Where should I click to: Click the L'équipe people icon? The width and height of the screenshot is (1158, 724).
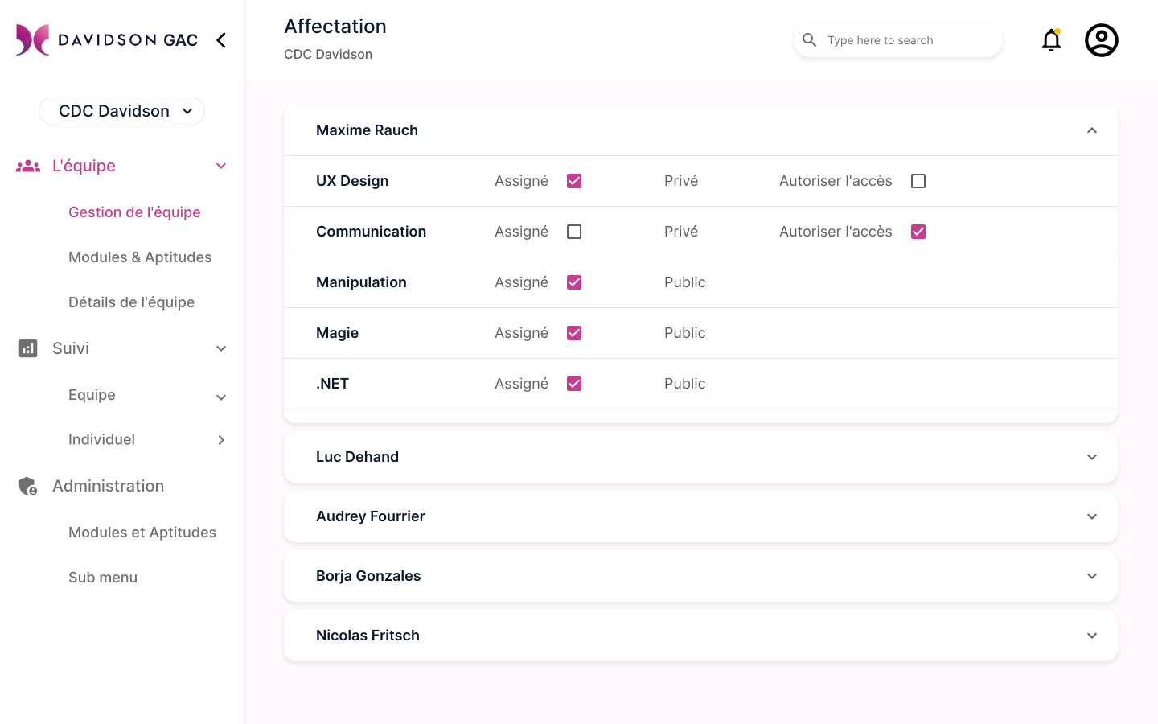[28, 166]
